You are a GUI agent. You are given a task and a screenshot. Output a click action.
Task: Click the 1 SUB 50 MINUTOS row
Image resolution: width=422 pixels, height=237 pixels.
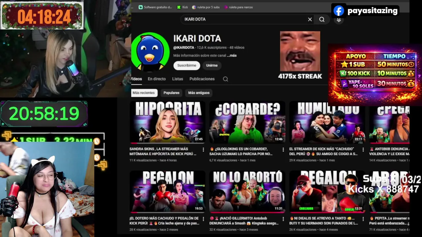coord(377,65)
